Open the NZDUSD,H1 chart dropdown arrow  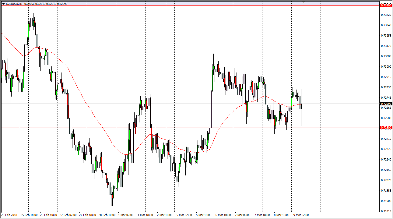3,4
